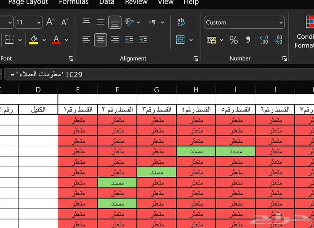
Task: Open the Help tab
Action: [191, 2]
